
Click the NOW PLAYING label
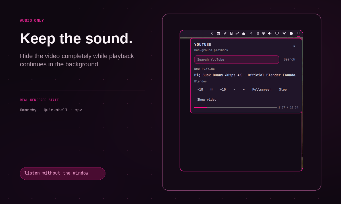204,69
